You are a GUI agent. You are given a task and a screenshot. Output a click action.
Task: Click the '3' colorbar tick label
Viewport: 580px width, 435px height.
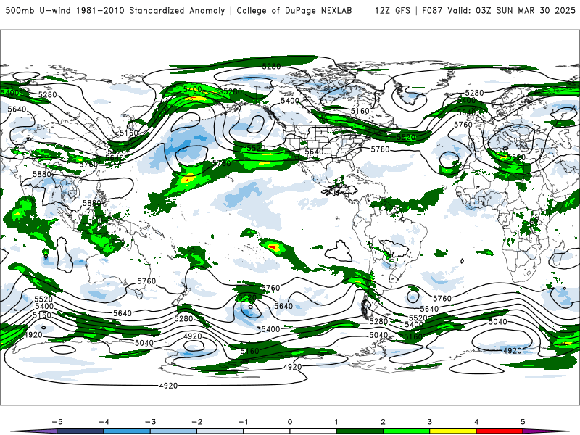[x=429, y=422]
